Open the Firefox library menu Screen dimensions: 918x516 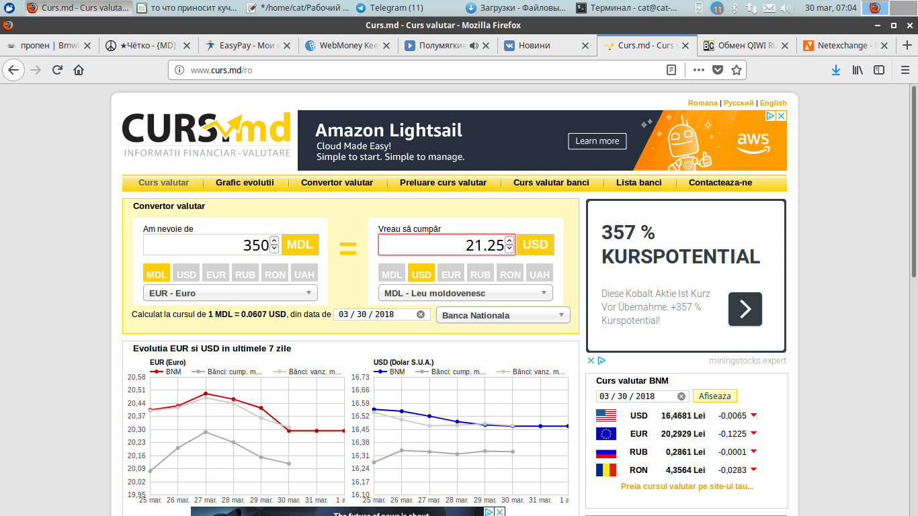pos(858,70)
